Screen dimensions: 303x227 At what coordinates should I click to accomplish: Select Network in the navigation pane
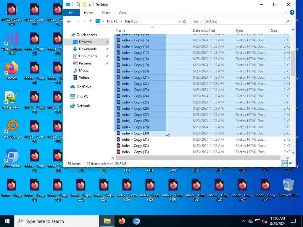[x=83, y=106]
